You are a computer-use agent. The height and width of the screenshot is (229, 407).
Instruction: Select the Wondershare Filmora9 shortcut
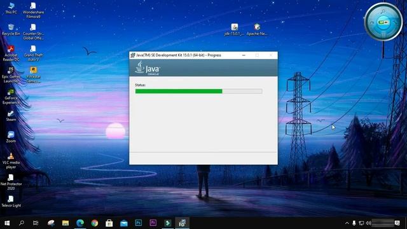coord(33,10)
